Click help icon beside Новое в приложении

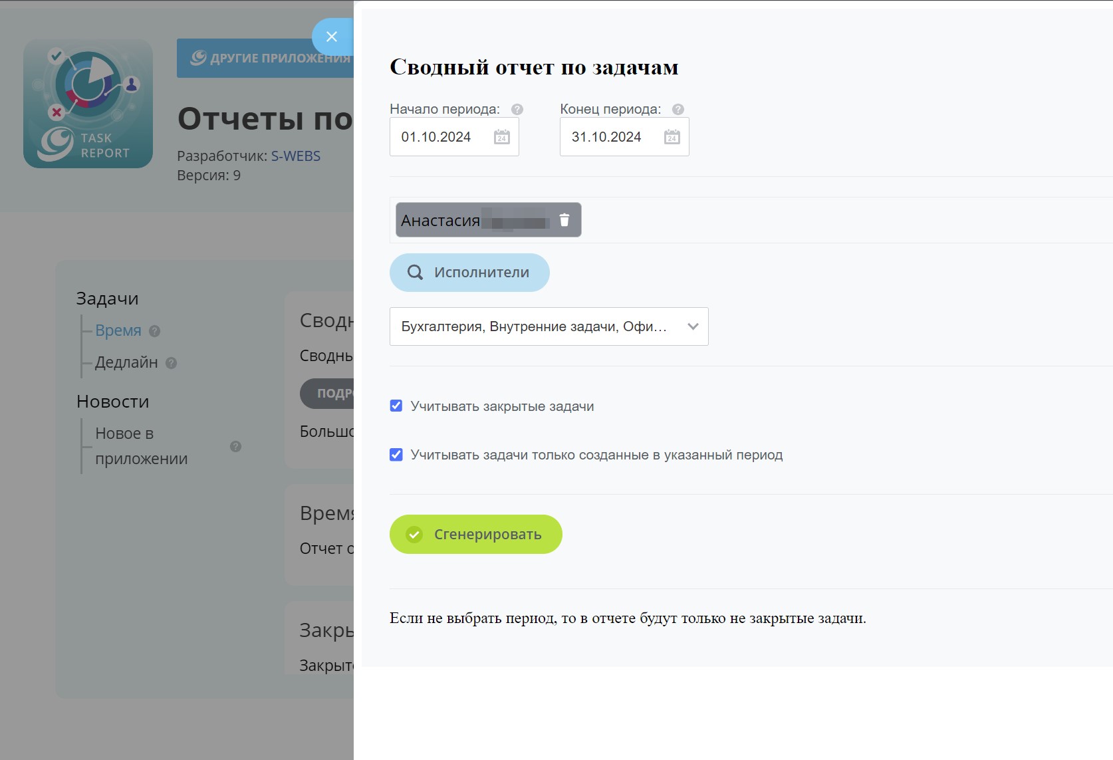[x=235, y=446]
